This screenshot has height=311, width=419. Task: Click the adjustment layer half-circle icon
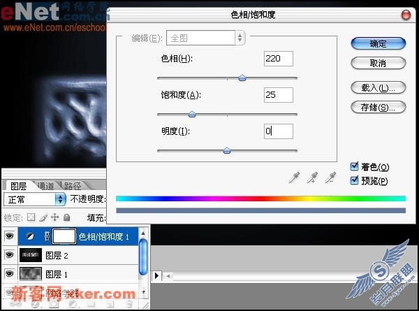(29, 236)
